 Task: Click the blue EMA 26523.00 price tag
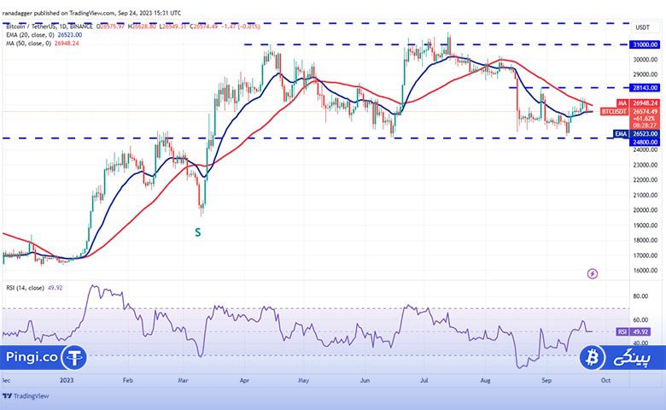pyautogui.click(x=636, y=134)
